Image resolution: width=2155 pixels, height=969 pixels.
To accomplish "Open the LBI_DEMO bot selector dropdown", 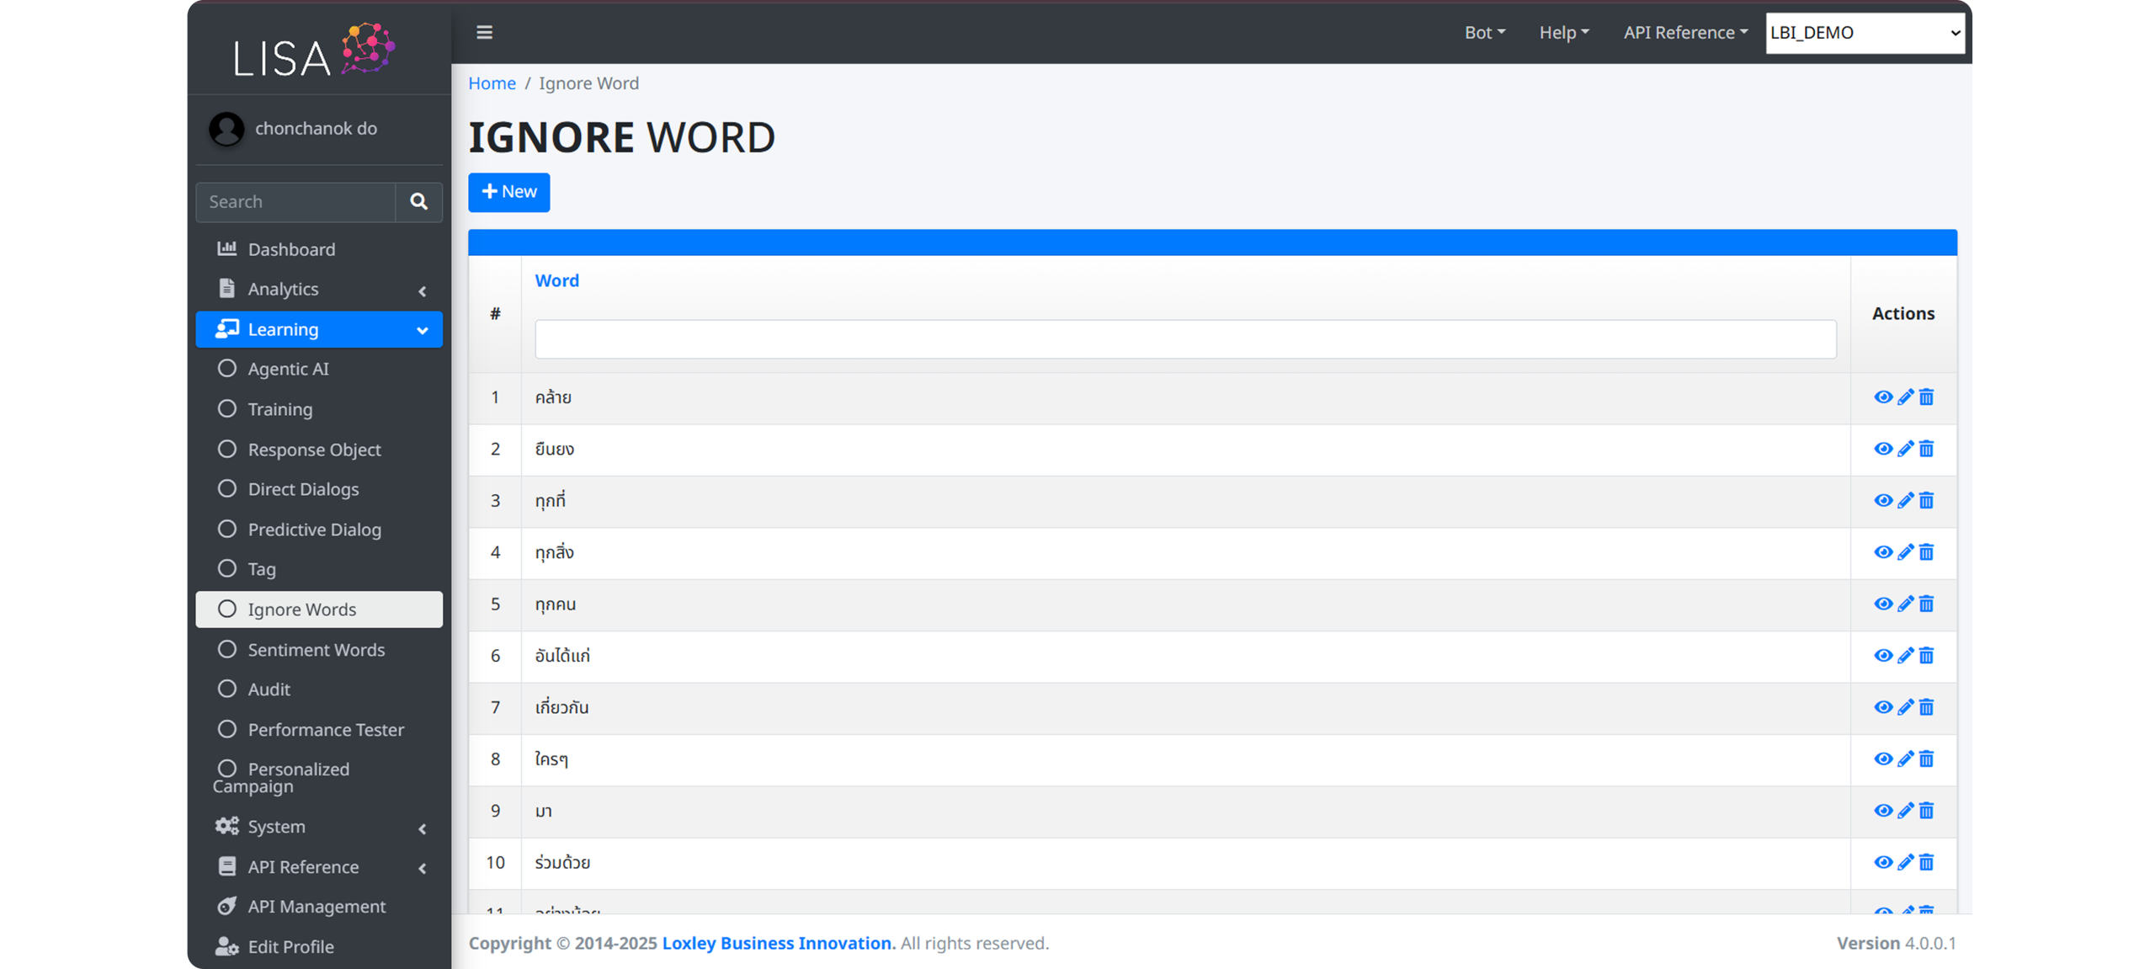I will (x=1865, y=33).
